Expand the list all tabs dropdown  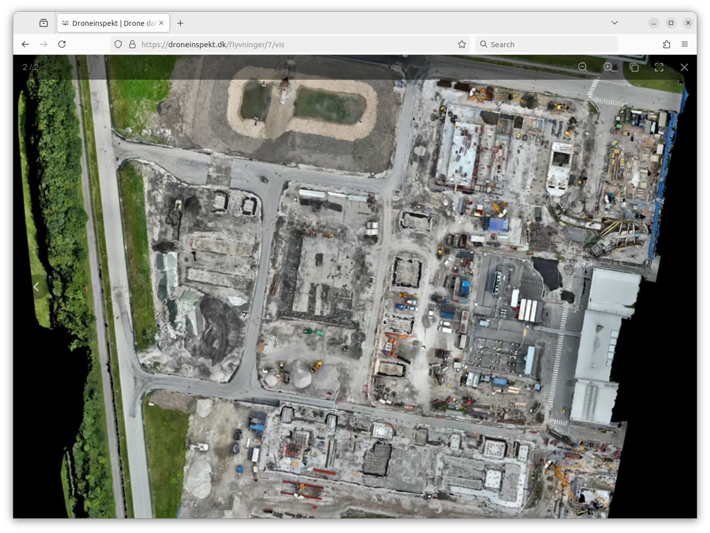(615, 23)
